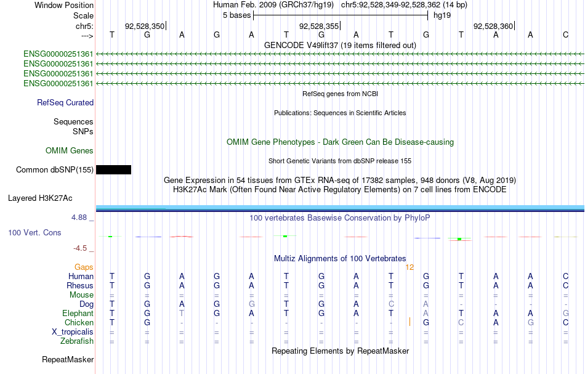The width and height of the screenshot is (585, 374).
Task: Click 'Repeating Elements by RepeatMasker' title
Action: click(x=340, y=351)
